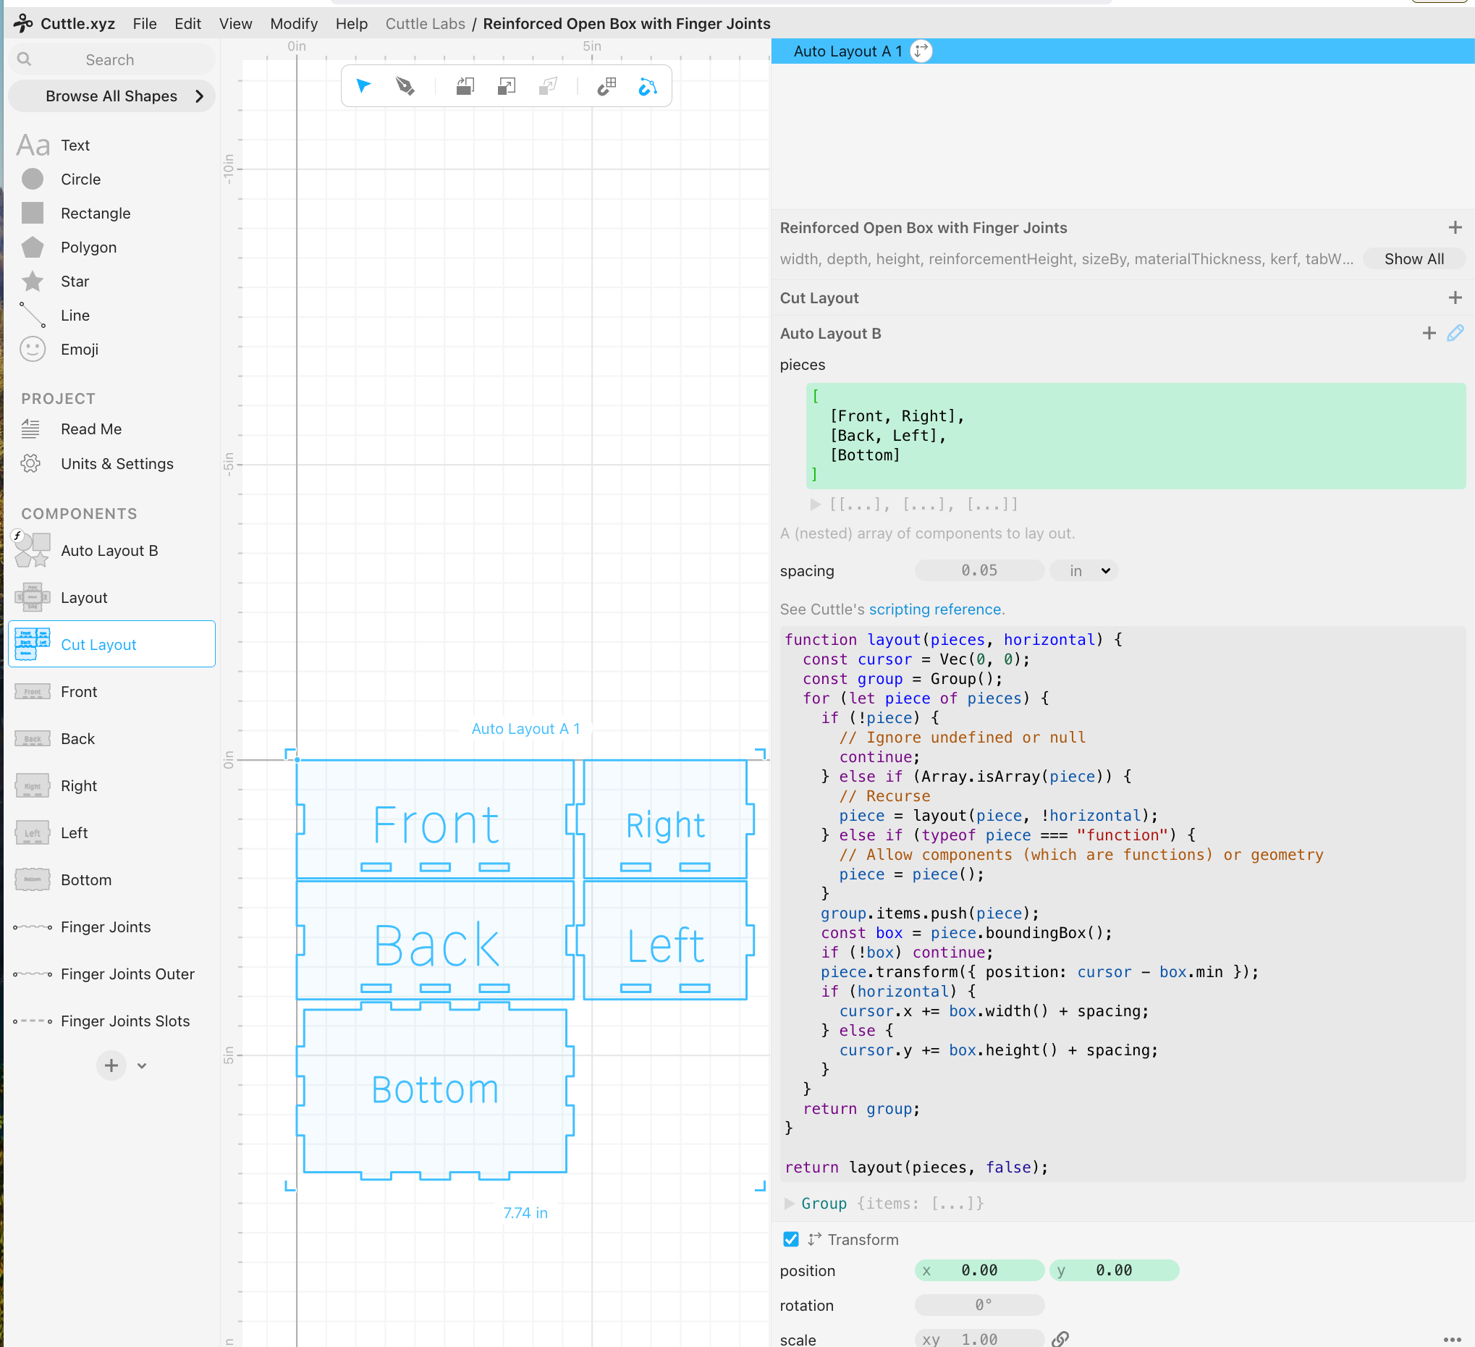
Task: Click the Search field
Action: pos(111,59)
